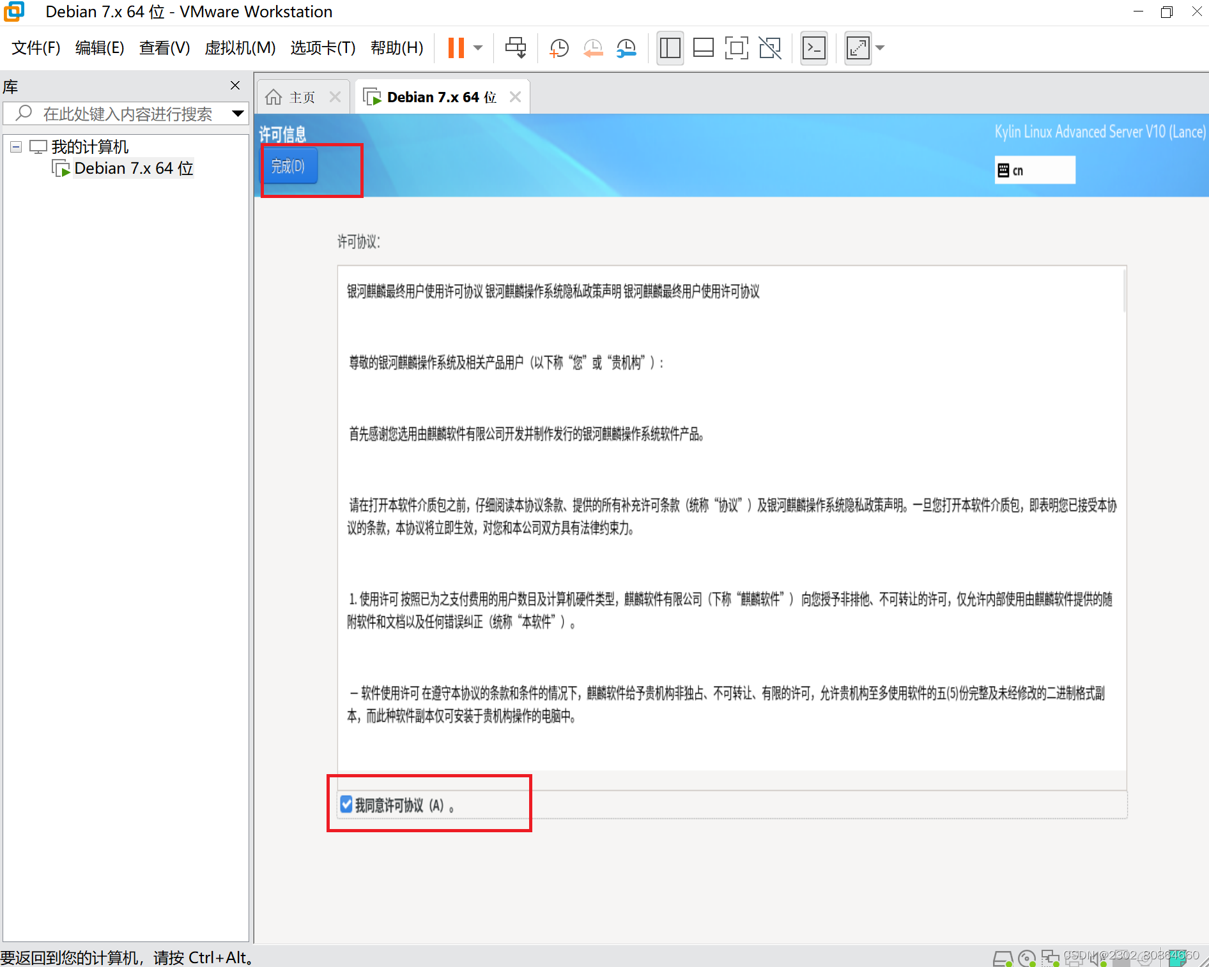This screenshot has height=967, width=1209.
Task: Switch to Unity mode icon
Action: (770, 48)
